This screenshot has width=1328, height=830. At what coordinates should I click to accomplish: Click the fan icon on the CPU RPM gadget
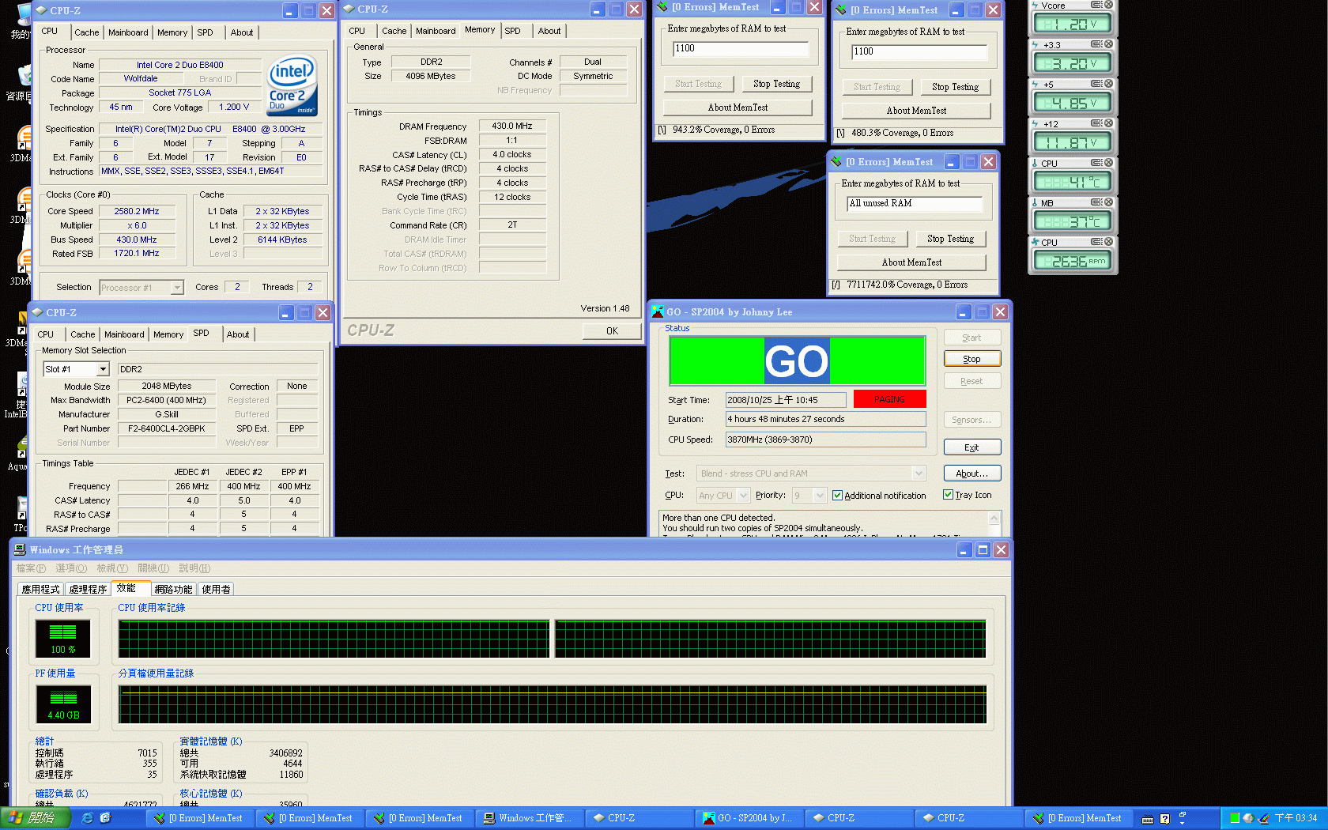[x=1036, y=242]
